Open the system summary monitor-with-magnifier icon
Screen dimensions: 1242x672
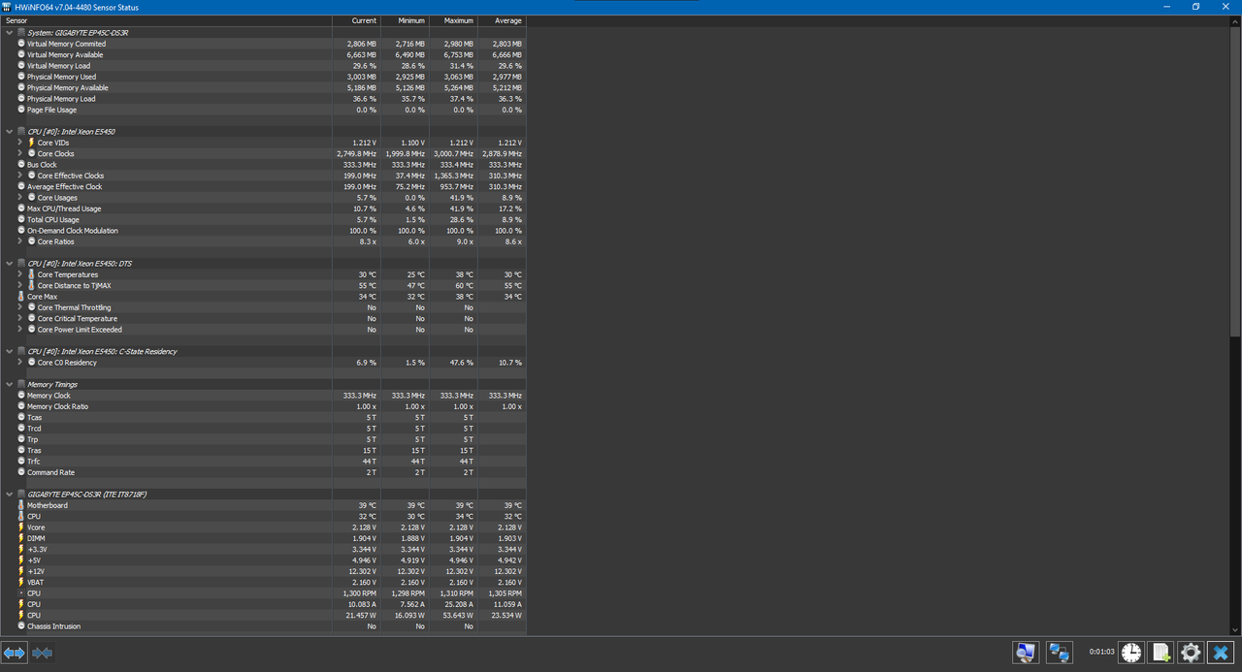[1026, 653]
